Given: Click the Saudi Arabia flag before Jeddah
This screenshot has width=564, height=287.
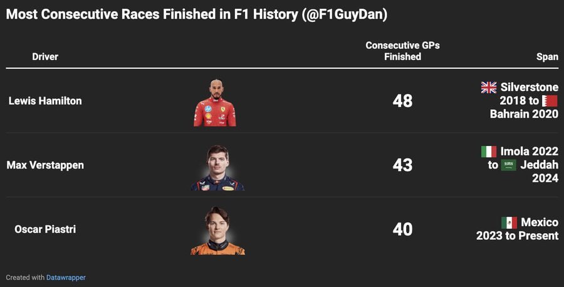Looking at the screenshot, I should [x=509, y=165].
